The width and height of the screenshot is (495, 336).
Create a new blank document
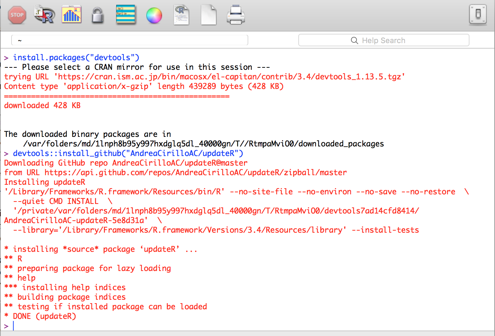pyautogui.click(x=209, y=15)
